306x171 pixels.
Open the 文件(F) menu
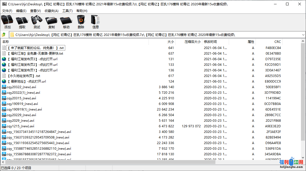pos(7,11)
